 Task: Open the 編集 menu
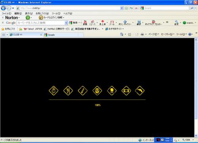pos(18,13)
